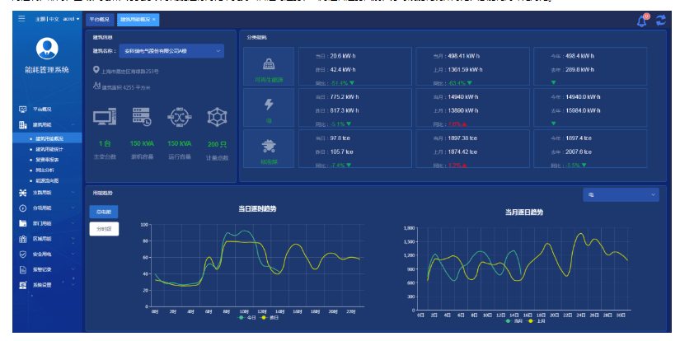Viewport: 680px width, 341px height.
Task: Click the 150 kVA value above 装机容量
Action: (142, 143)
